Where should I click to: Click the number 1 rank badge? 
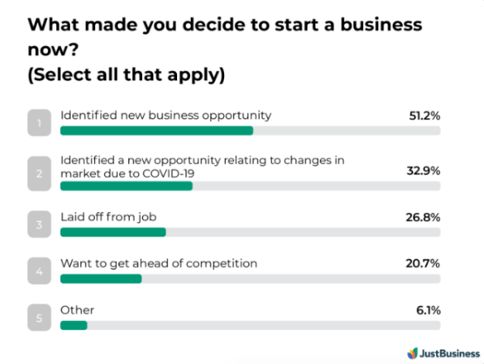pyautogui.click(x=39, y=122)
